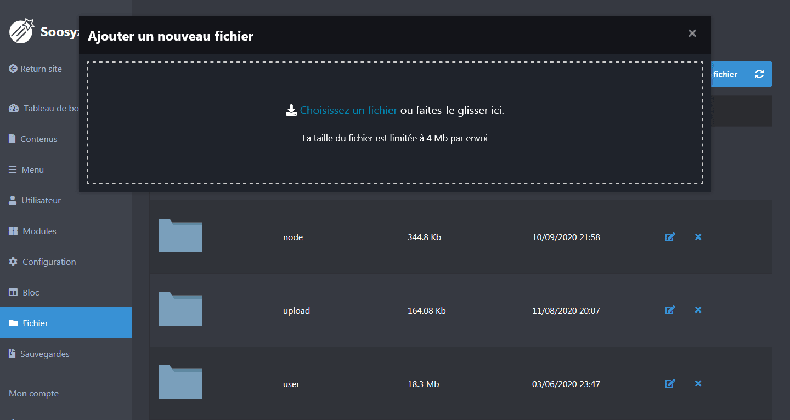Click the Choisissez un fichier link
The height and width of the screenshot is (420, 790).
[x=349, y=109]
